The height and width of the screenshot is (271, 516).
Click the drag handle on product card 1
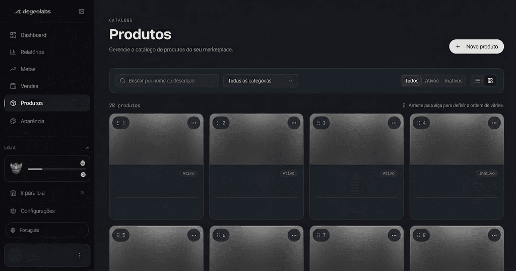(x=118, y=123)
